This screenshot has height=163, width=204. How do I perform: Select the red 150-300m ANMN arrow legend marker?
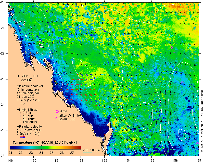coord(20,122)
